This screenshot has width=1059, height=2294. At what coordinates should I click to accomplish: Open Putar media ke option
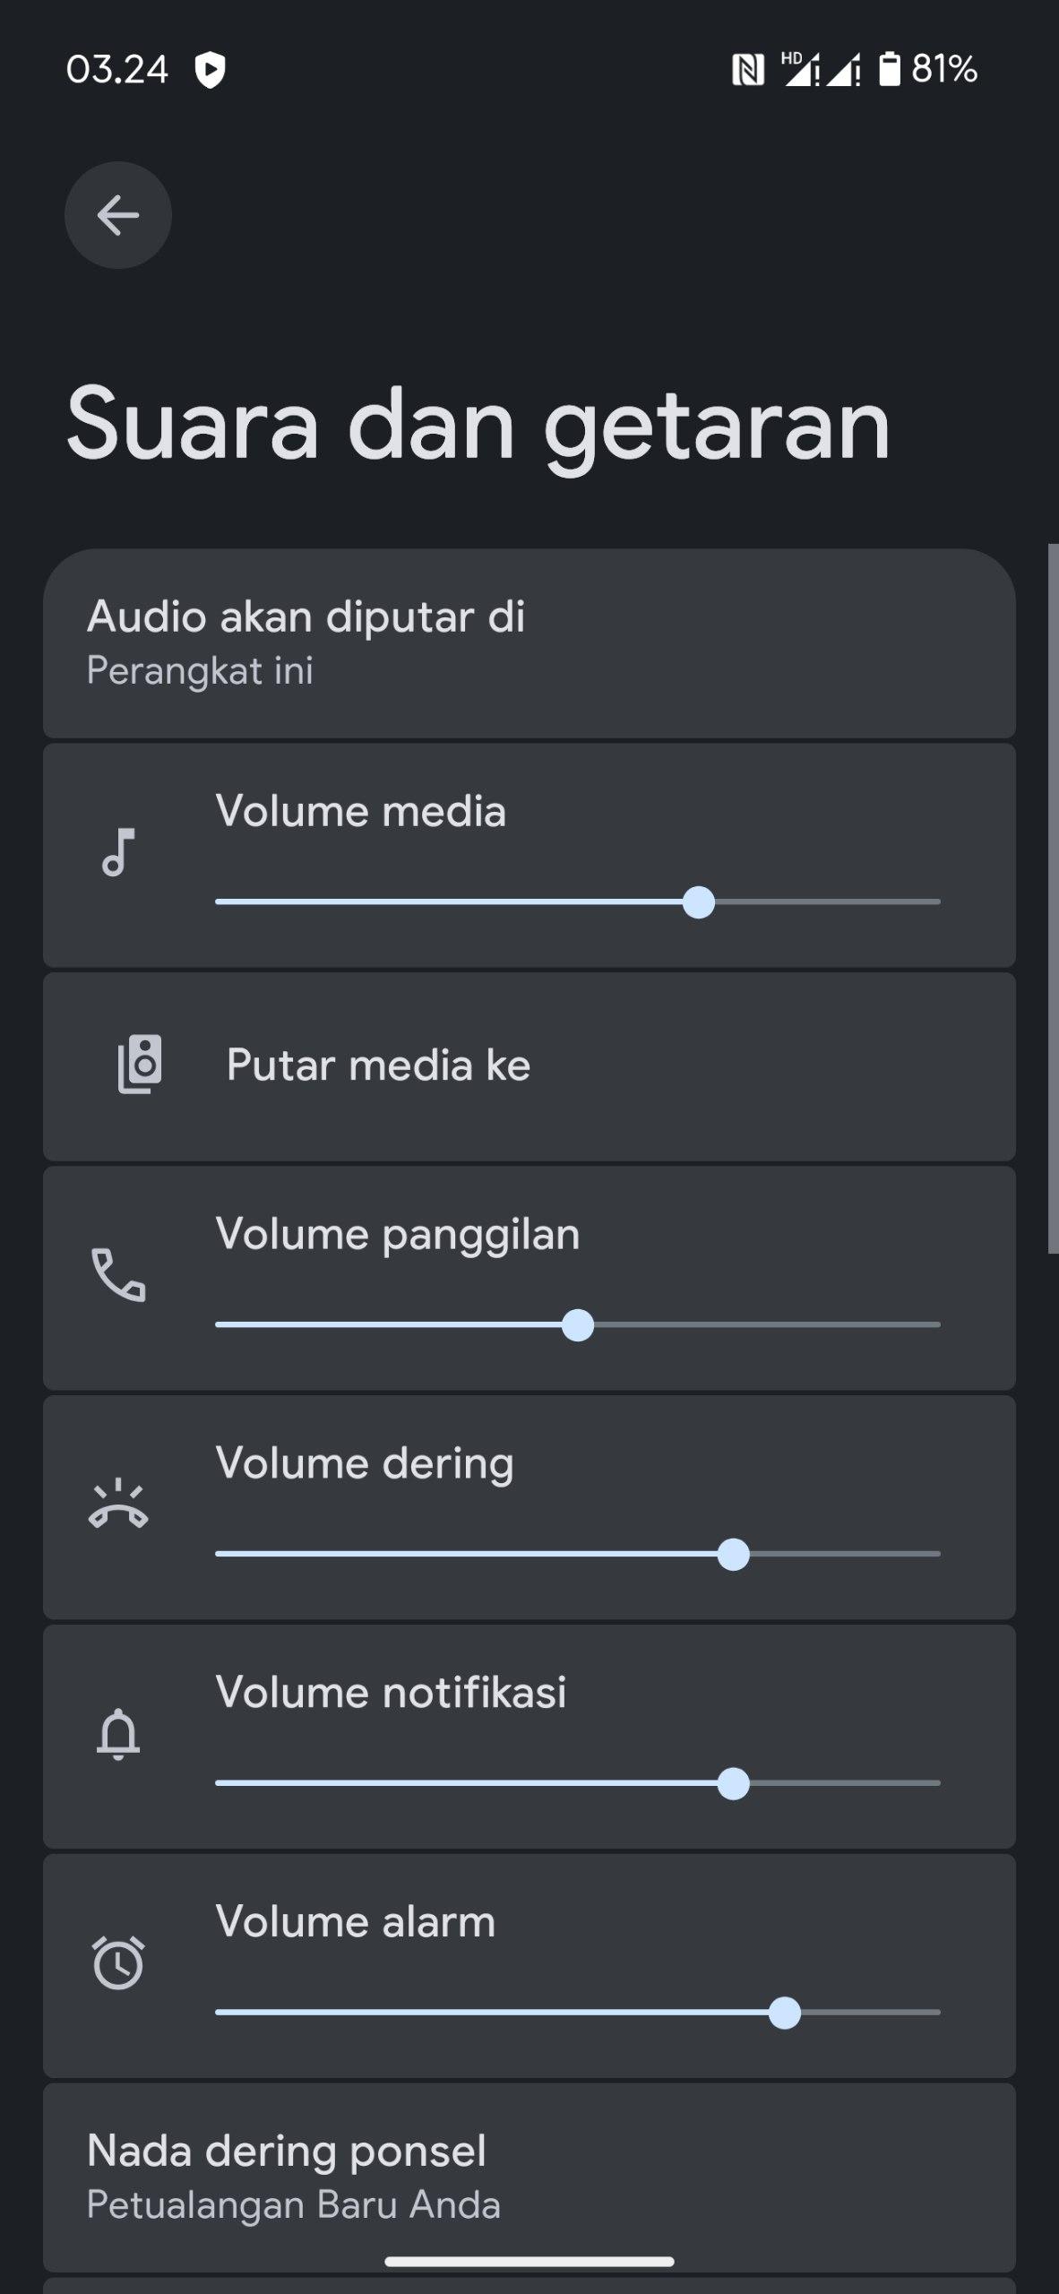pos(529,1066)
